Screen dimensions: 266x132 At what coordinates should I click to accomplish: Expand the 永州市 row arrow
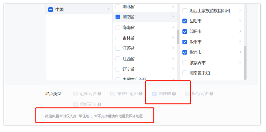pos(240,41)
